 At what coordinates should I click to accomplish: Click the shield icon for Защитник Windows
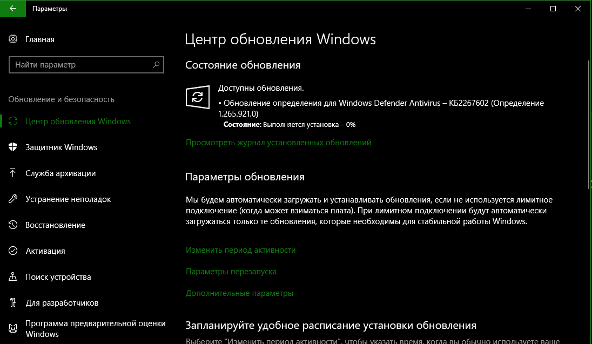13,147
